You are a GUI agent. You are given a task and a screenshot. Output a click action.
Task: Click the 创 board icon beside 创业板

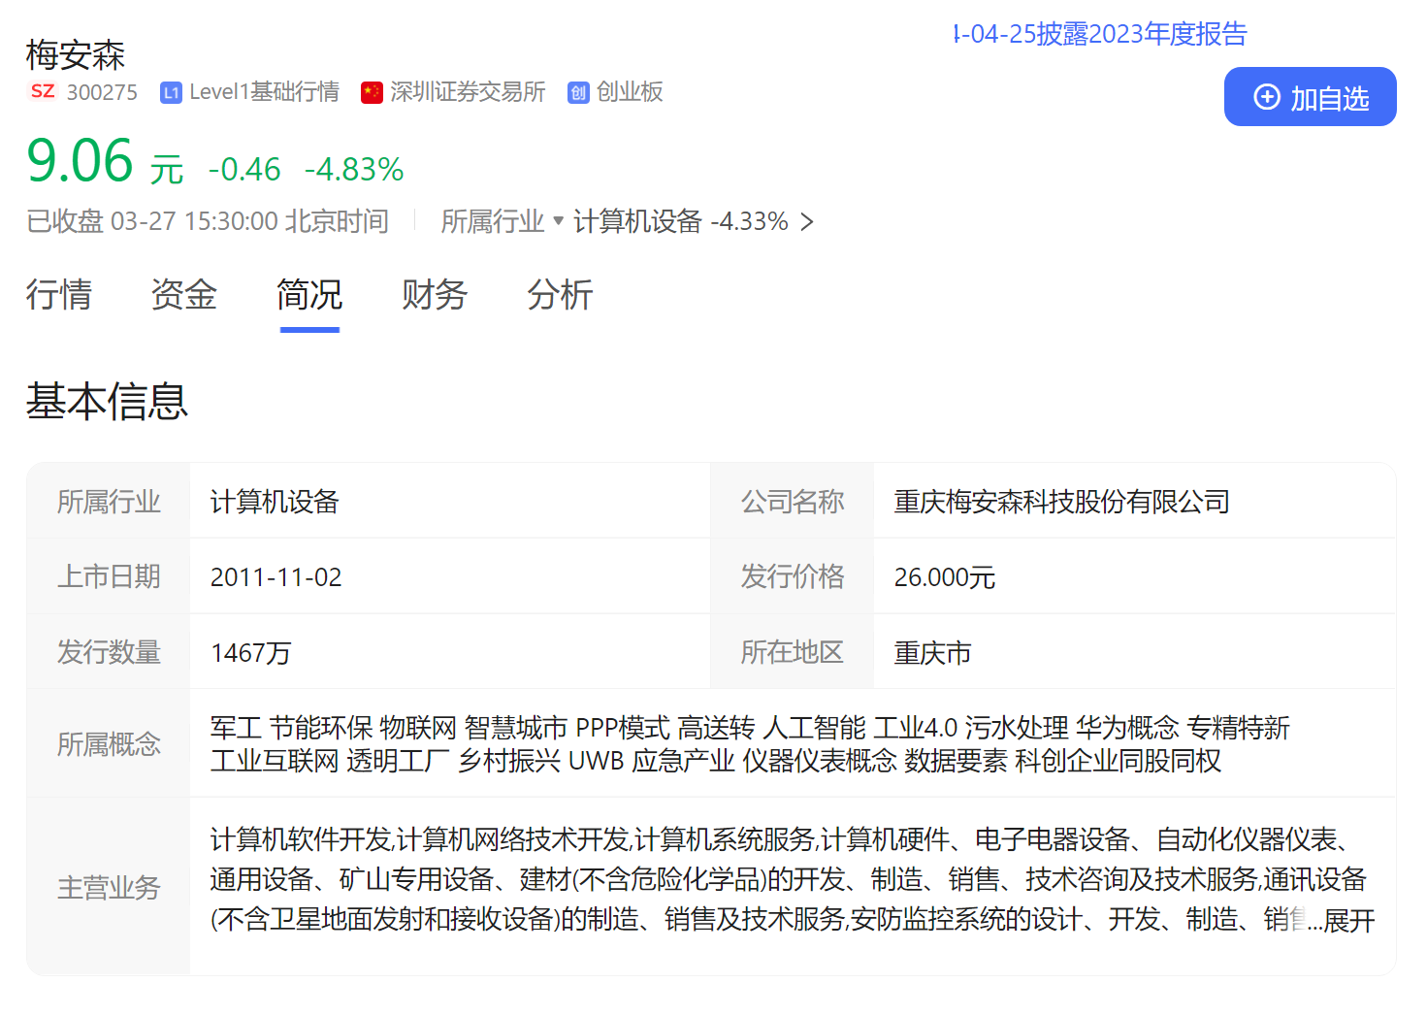pyautogui.click(x=578, y=92)
